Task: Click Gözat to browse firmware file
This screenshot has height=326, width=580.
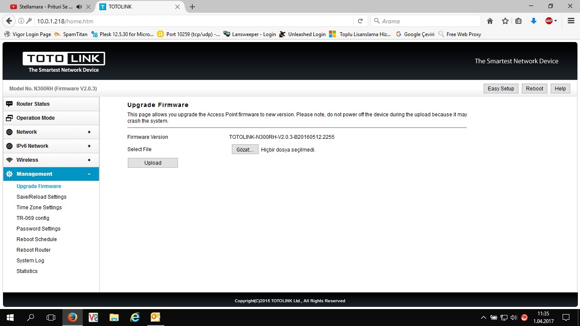Action: [245, 149]
